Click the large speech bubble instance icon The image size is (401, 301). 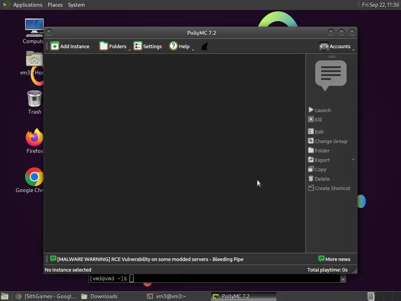331,76
